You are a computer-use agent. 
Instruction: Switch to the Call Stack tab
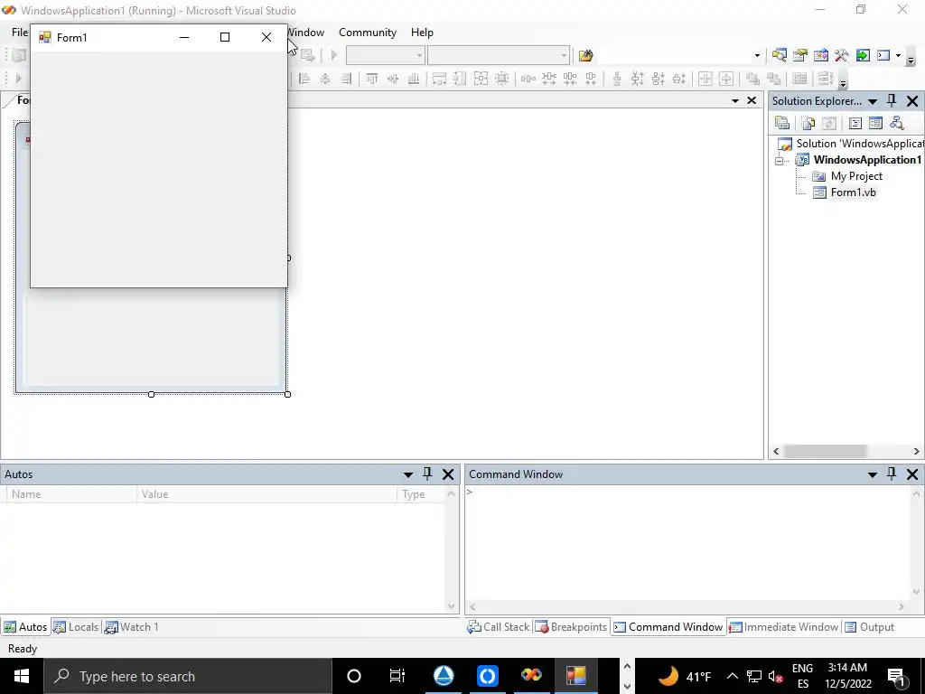[499, 627]
